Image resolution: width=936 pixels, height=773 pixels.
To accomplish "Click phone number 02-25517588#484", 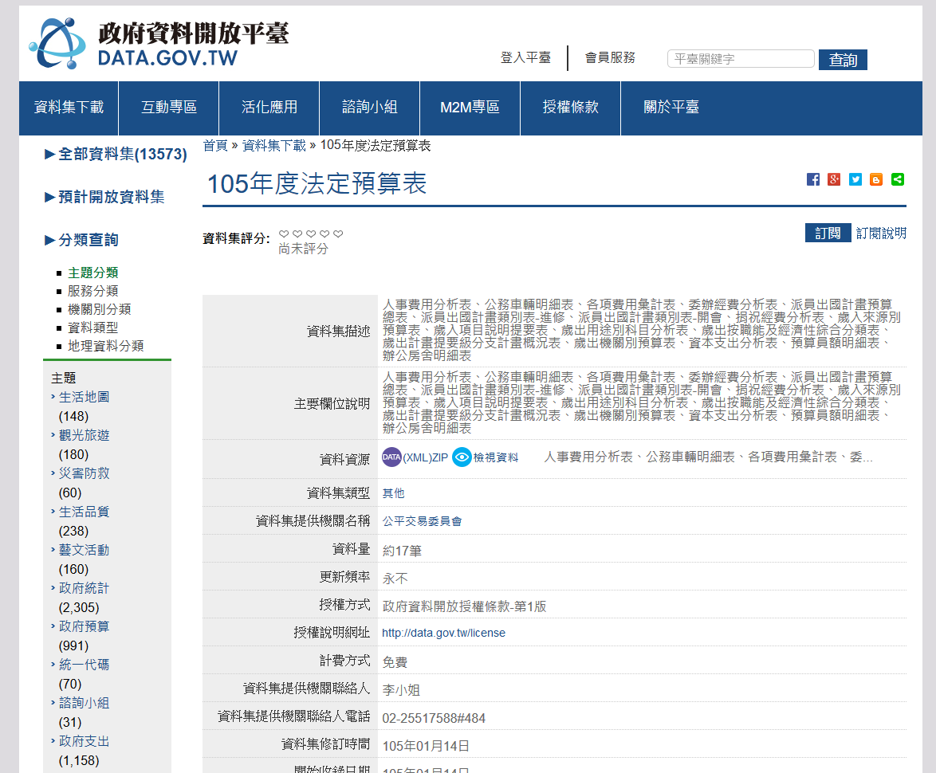I will coord(434,718).
